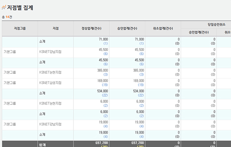
Task: Select the 합계 total row label
Action: [42, 145]
